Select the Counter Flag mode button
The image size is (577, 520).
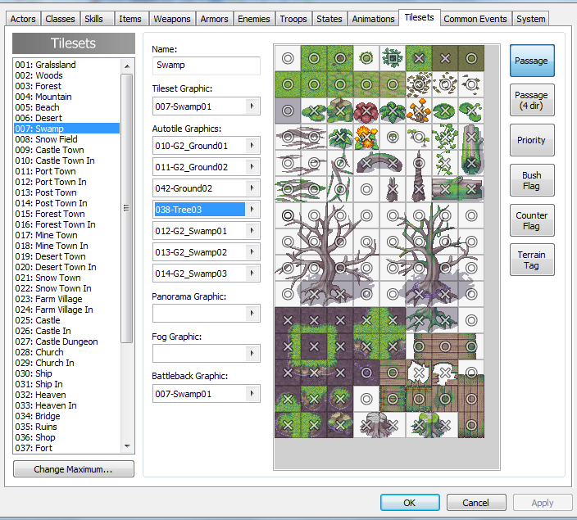tap(532, 220)
